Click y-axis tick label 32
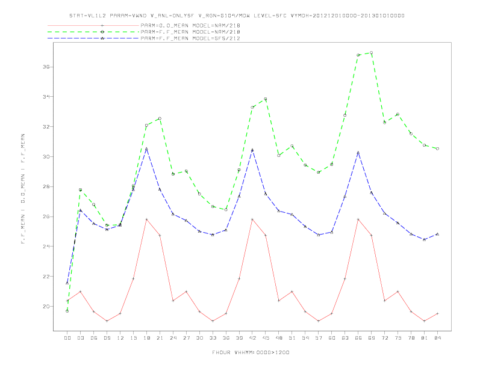 pyautogui.click(x=46, y=127)
